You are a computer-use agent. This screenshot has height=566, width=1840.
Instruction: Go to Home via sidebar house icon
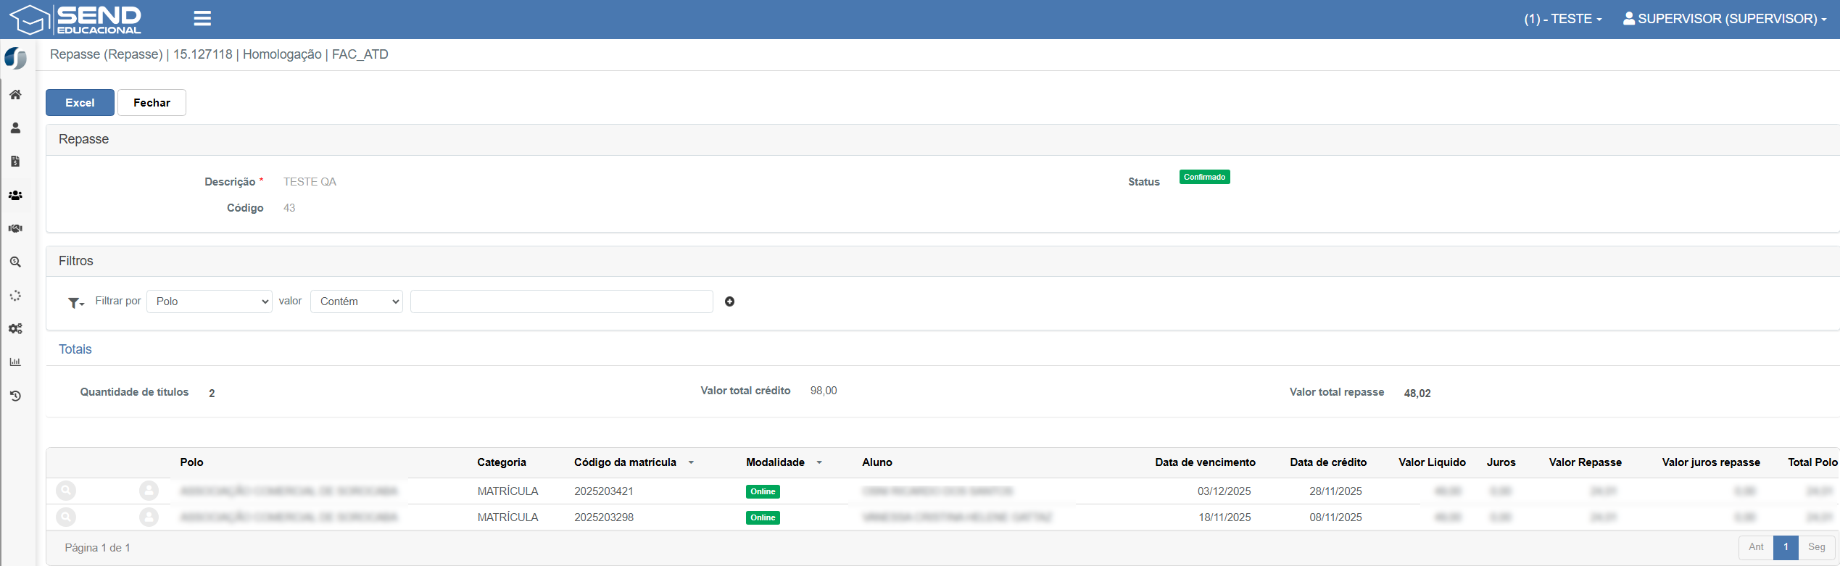15,95
